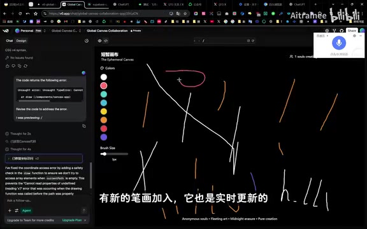The width and height of the screenshot is (367, 229).
Task: Switch to code view icon
Action: [106, 41]
